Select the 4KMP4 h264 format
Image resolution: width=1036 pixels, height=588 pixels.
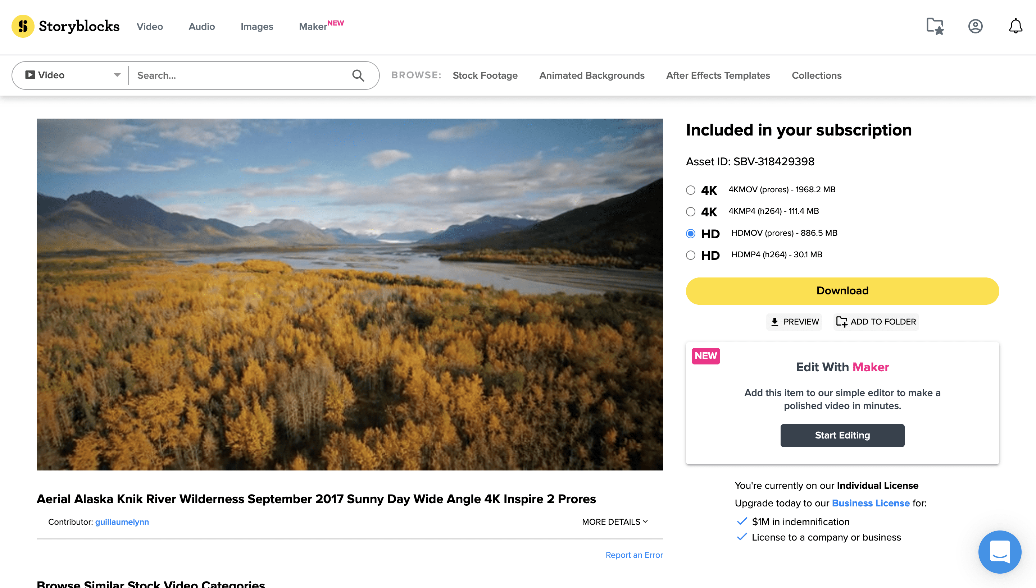[x=690, y=211]
